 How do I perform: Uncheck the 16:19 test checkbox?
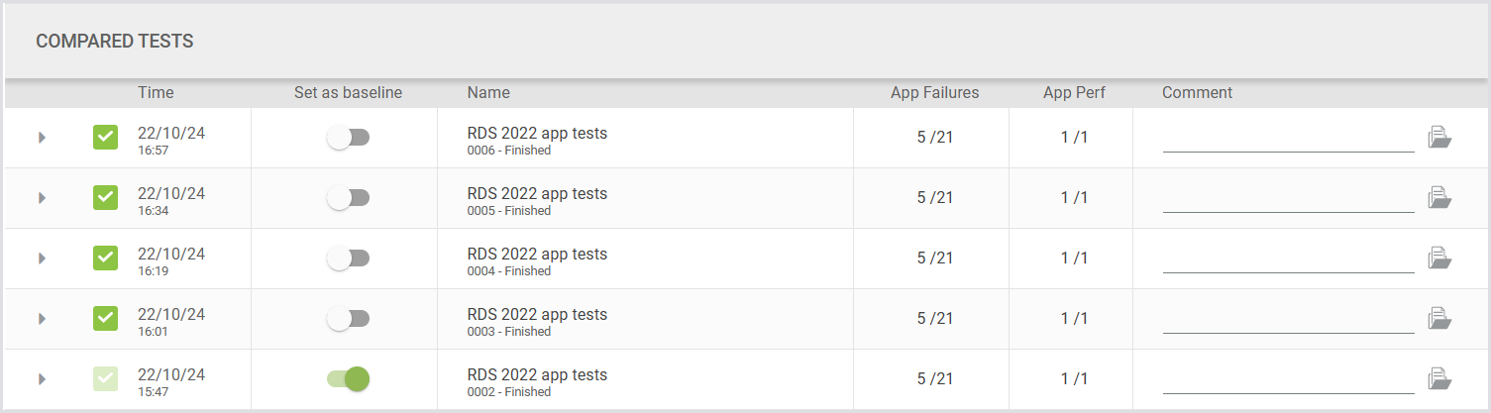coord(105,258)
